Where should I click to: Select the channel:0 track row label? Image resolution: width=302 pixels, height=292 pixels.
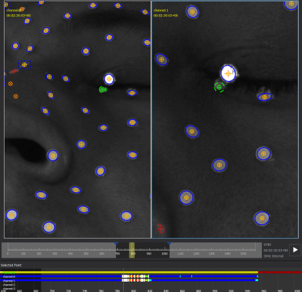9,276
